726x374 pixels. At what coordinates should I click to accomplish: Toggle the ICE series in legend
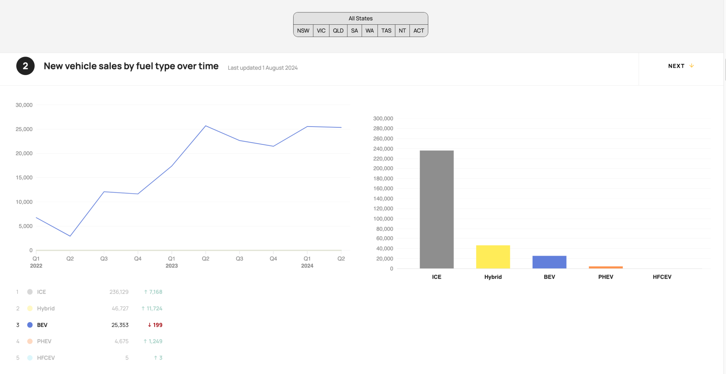click(x=89, y=292)
